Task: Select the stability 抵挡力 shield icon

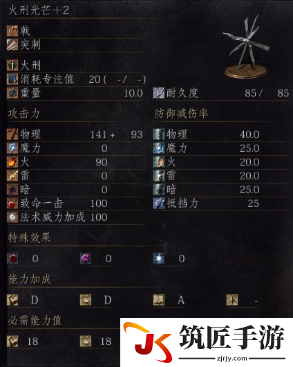Action: [159, 204]
